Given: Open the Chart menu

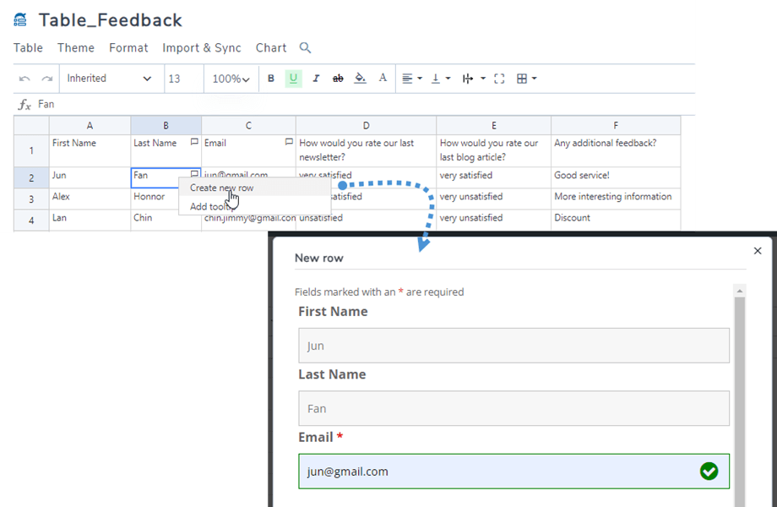Looking at the screenshot, I should 271,48.
